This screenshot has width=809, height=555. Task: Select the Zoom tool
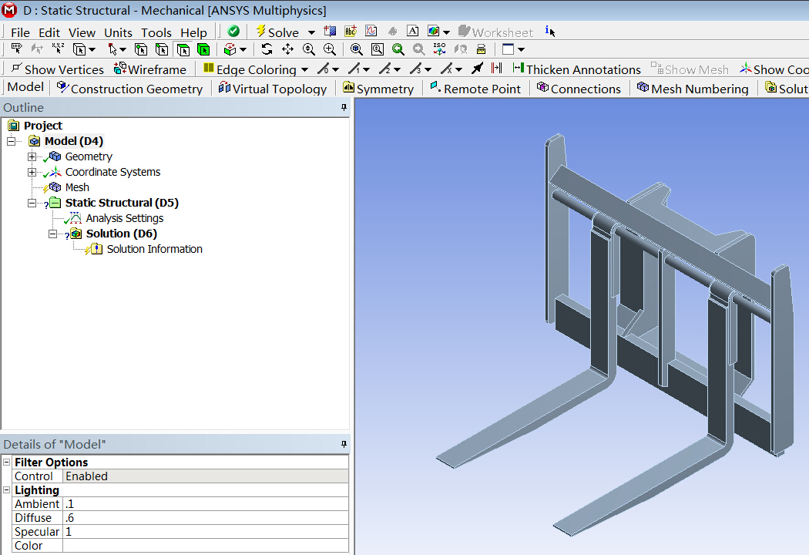pyautogui.click(x=308, y=49)
